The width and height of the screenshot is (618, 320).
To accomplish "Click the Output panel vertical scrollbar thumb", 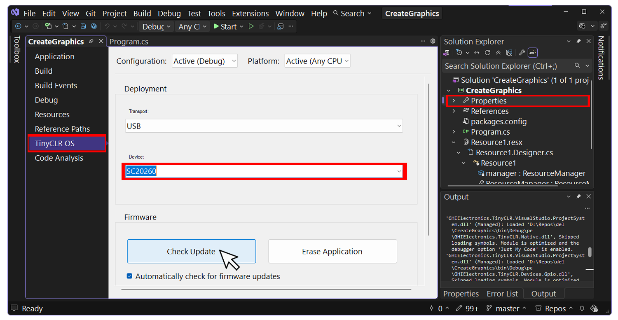I will (x=590, y=252).
